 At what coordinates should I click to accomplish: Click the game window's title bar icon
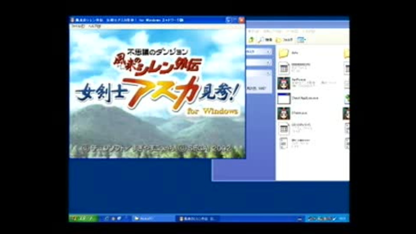click(x=72, y=20)
